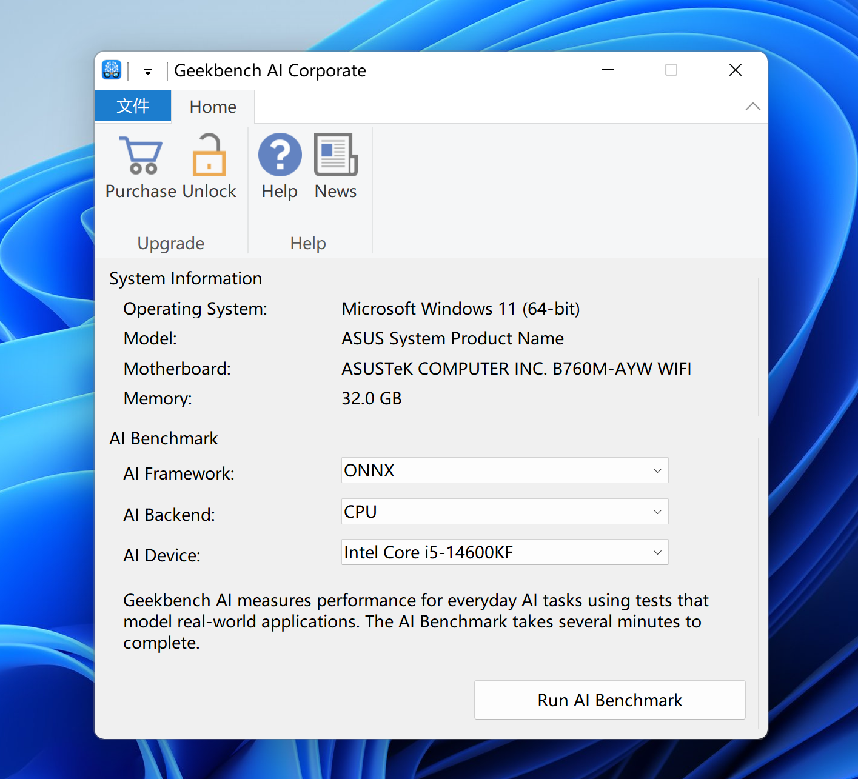The width and height of the screenshot is (858, 779).
Task: Click the B760M-AYW WIFI motherboard value
Action: point(517,369)
